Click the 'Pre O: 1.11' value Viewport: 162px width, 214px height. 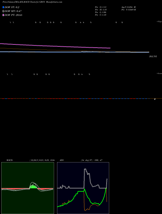click(x=101, y=7)
